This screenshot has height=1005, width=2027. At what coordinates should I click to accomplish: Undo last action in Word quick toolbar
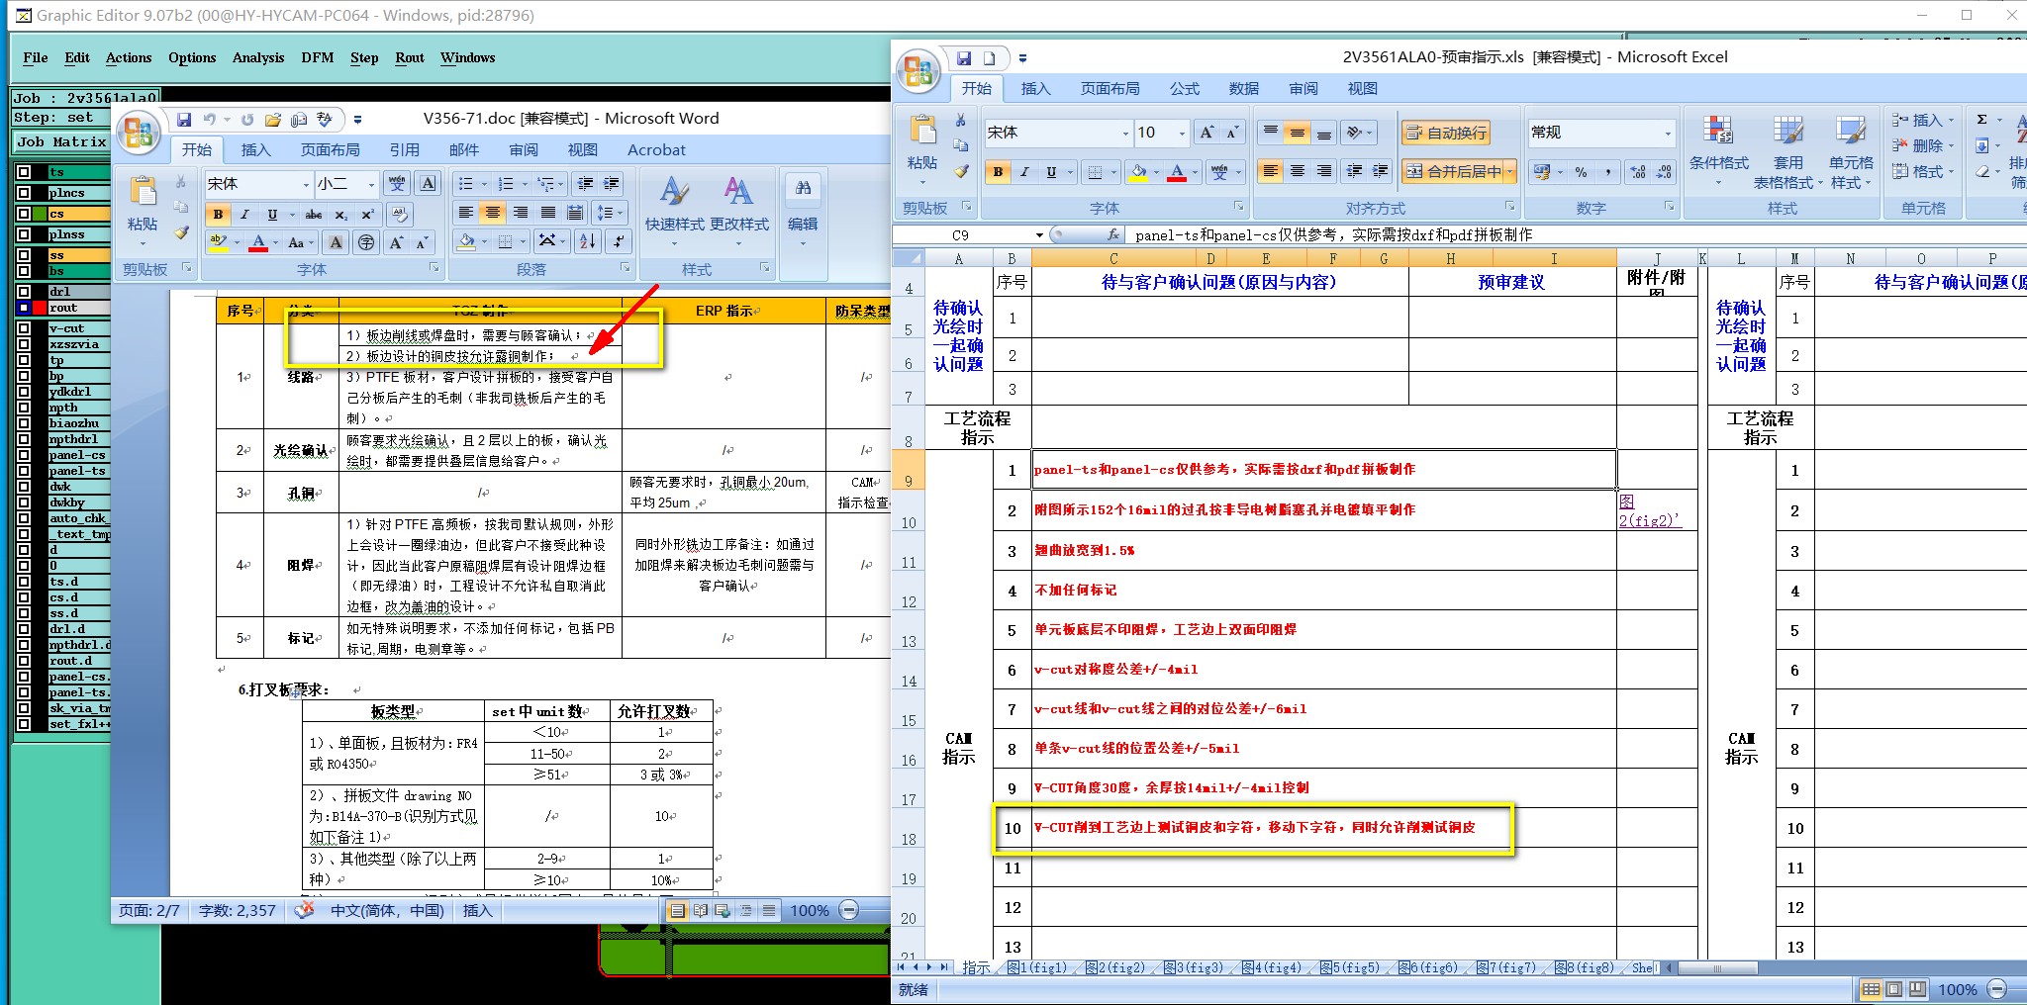coord(209,120)
